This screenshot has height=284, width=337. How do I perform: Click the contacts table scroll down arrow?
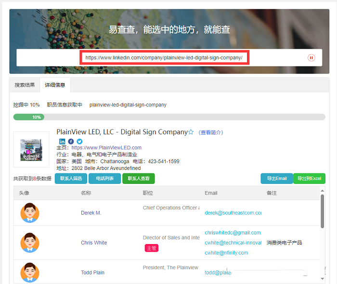pos(322,279)
